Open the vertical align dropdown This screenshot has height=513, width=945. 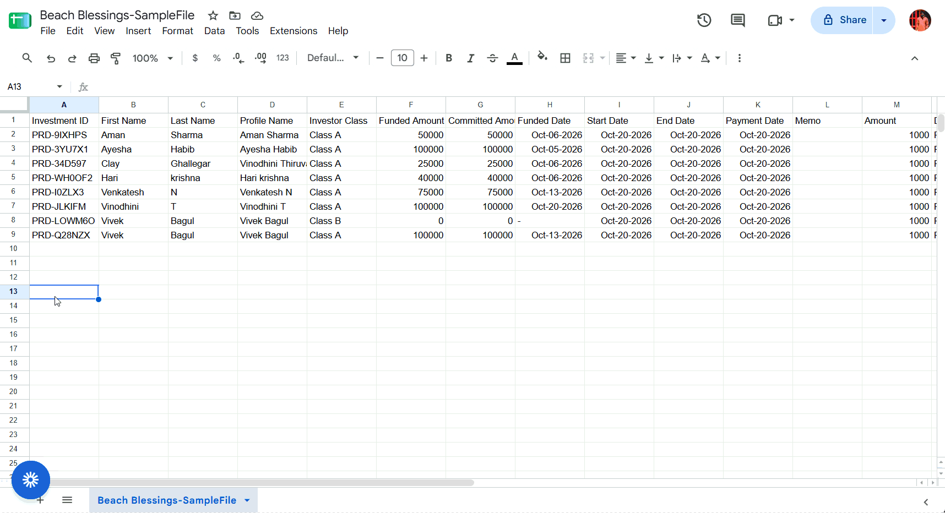pos(654,58)
